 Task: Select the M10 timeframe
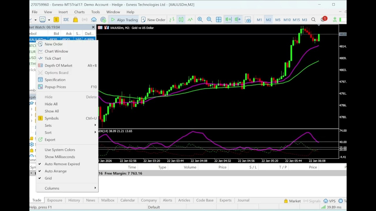(287, 20)
